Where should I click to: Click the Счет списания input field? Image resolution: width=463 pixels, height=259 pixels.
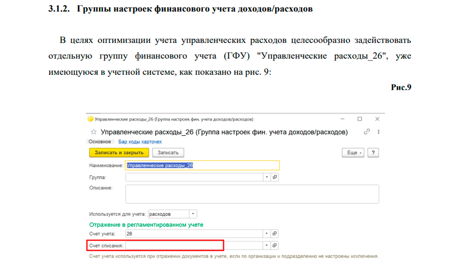click(x=194, y=245)
